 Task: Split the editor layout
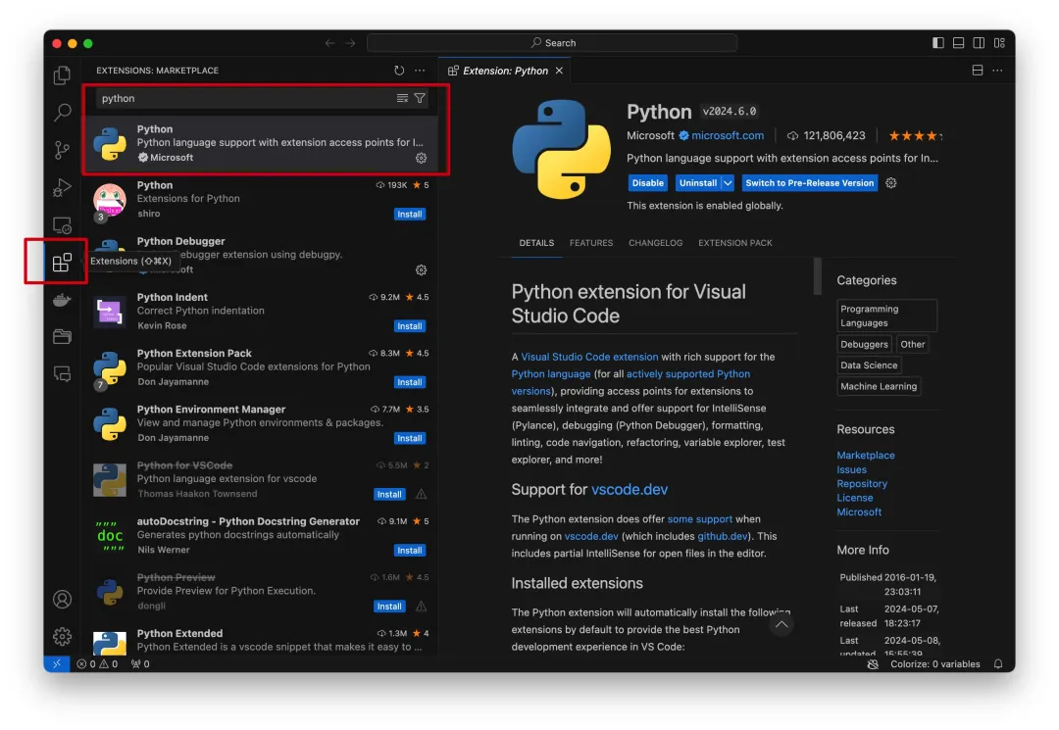978,71
